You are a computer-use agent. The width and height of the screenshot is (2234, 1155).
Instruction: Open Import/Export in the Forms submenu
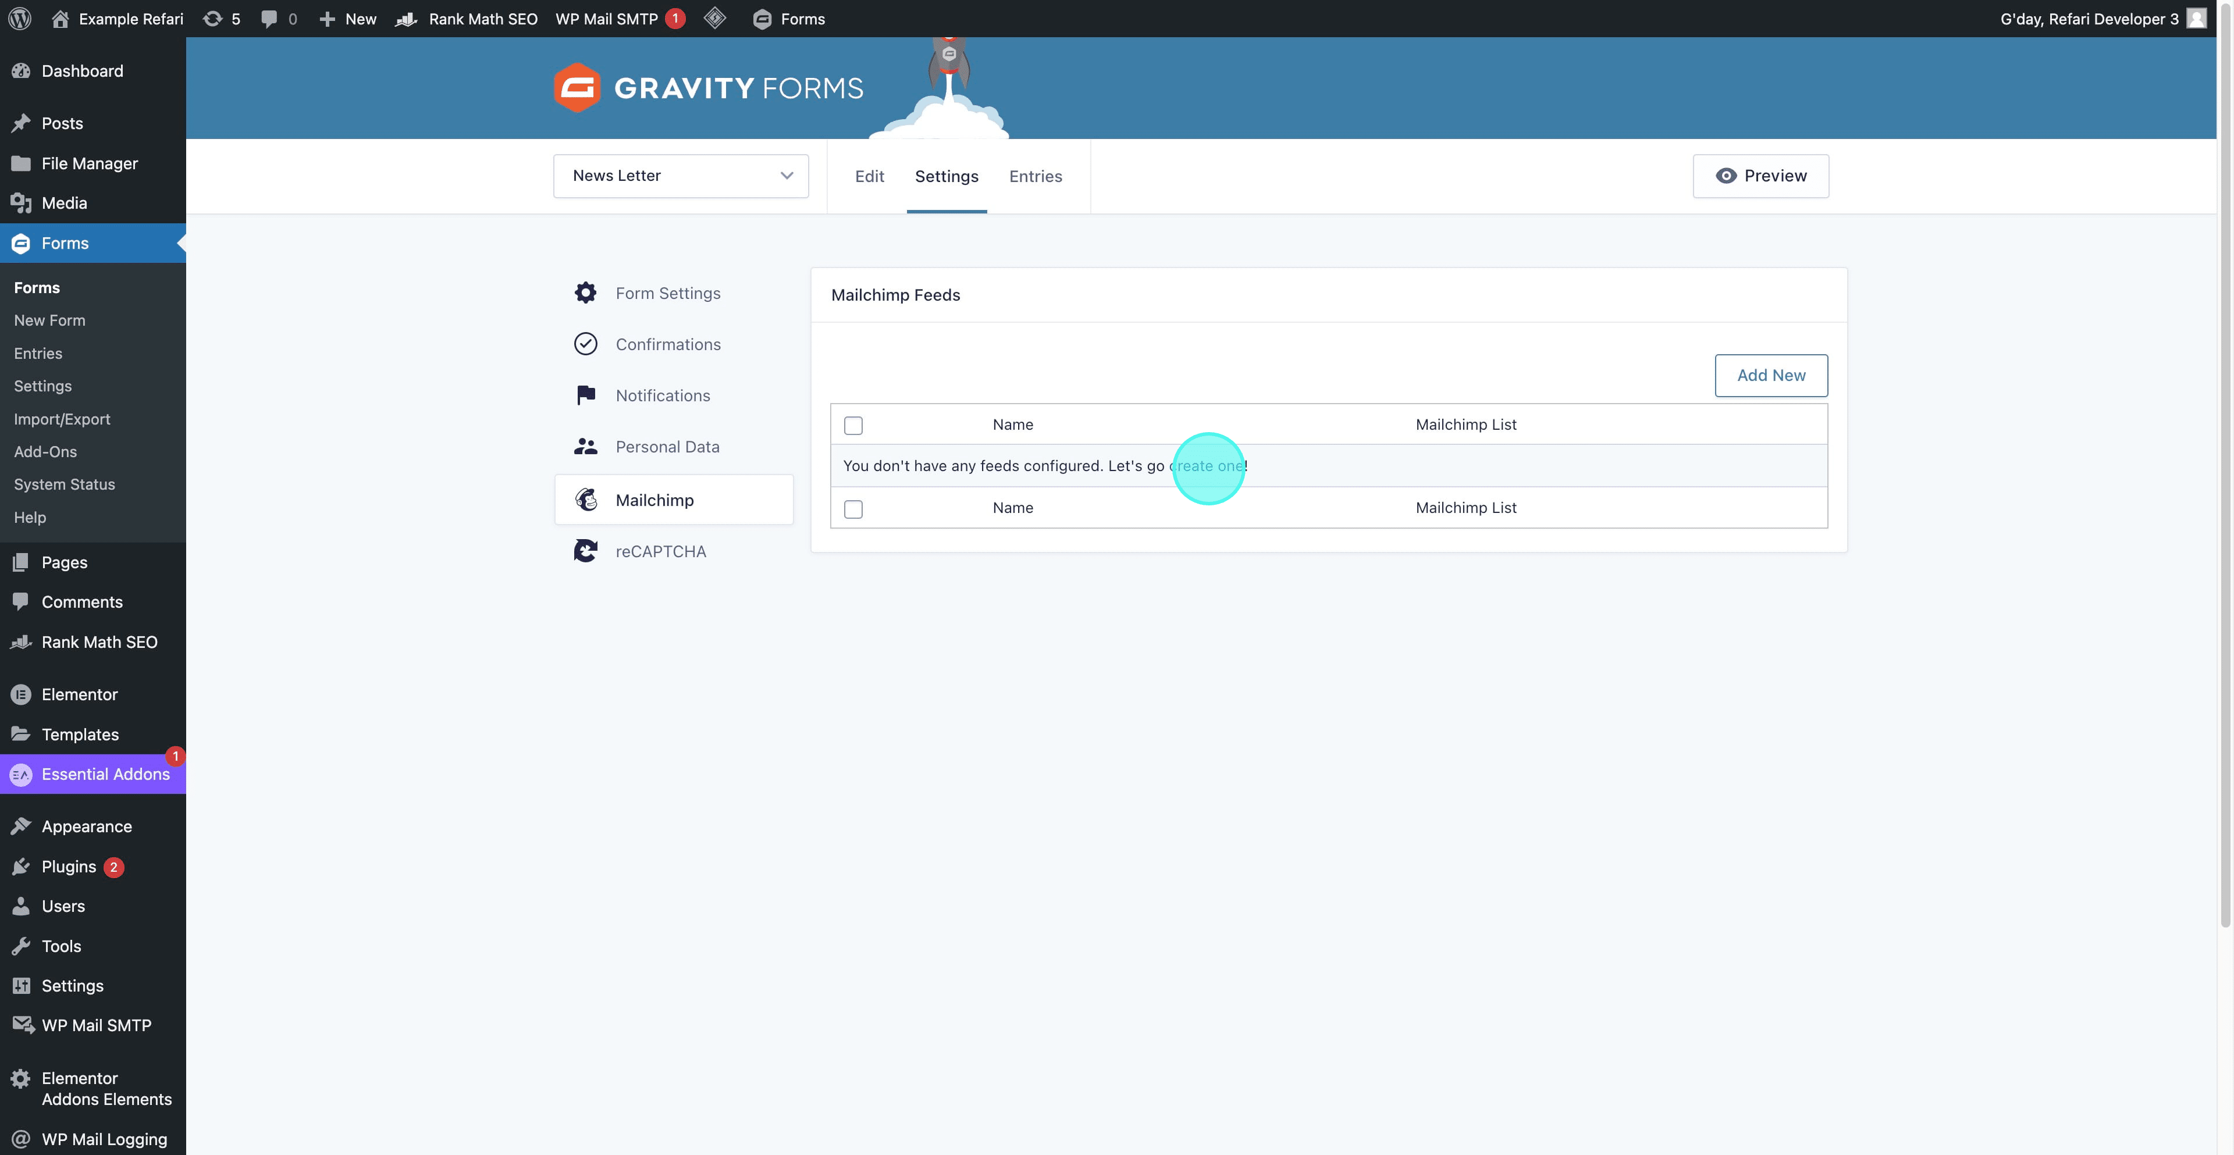(x=62, y=419)
